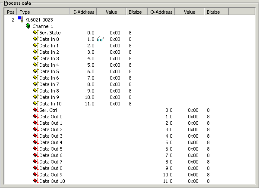
Task: Click the red output icon of Data Out 0
Action: click(x=36, y=116)
